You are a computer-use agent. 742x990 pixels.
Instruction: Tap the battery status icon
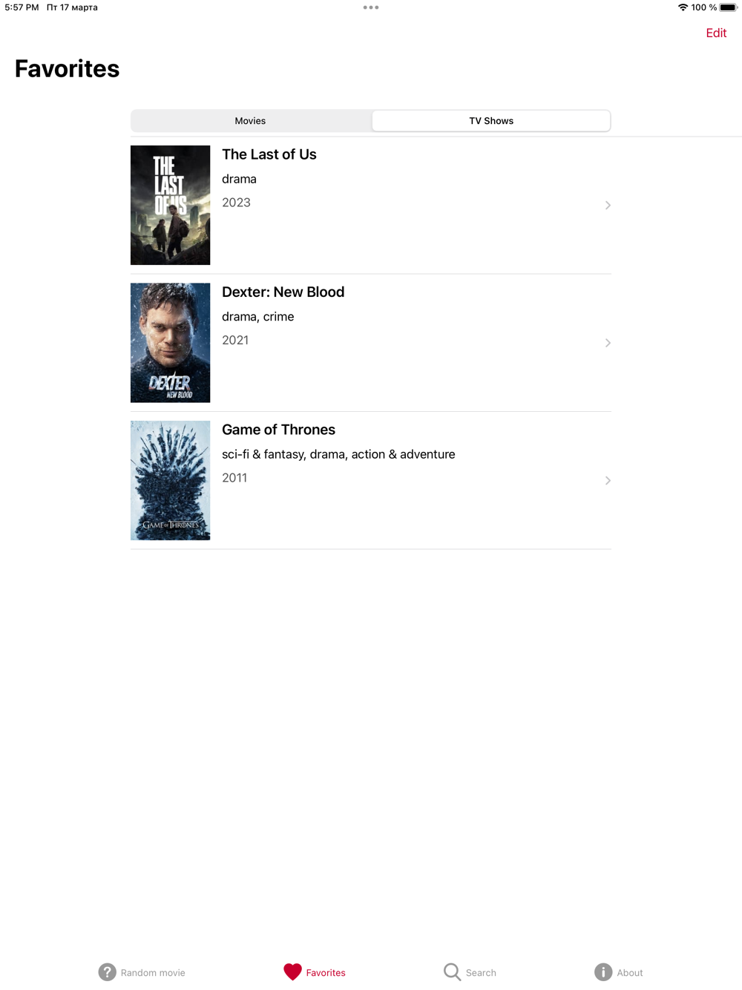729,7
